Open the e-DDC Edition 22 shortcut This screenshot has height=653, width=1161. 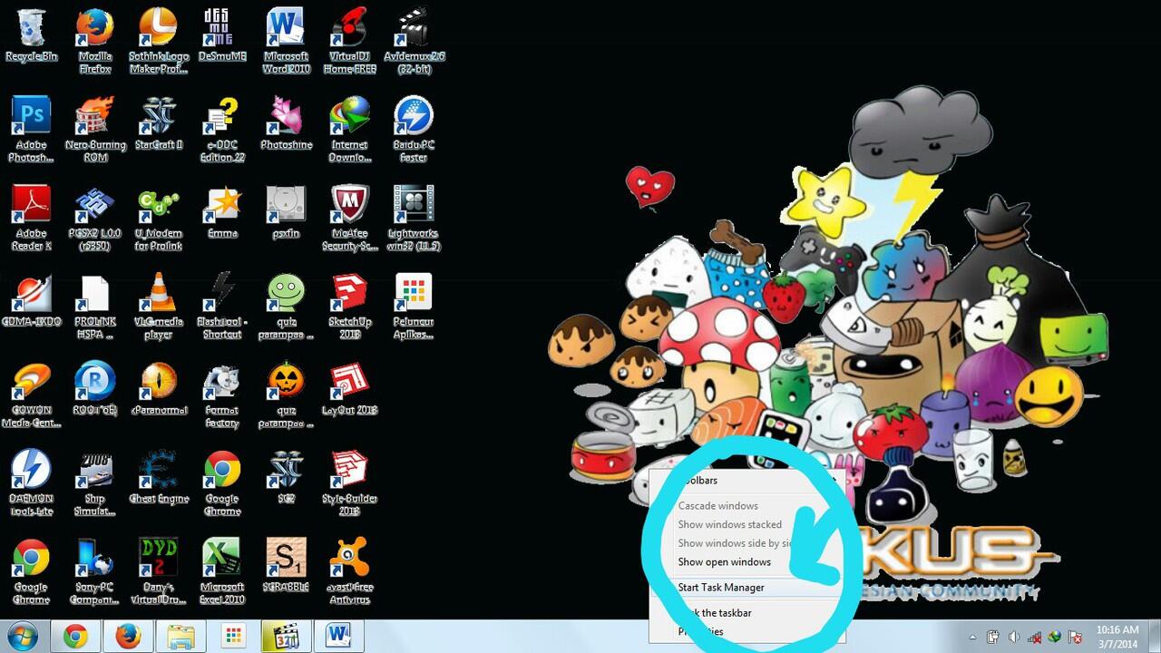tap(222, 130)
